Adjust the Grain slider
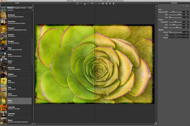The height and width of the screenshot is (126, 190). [x=175, y=25]
